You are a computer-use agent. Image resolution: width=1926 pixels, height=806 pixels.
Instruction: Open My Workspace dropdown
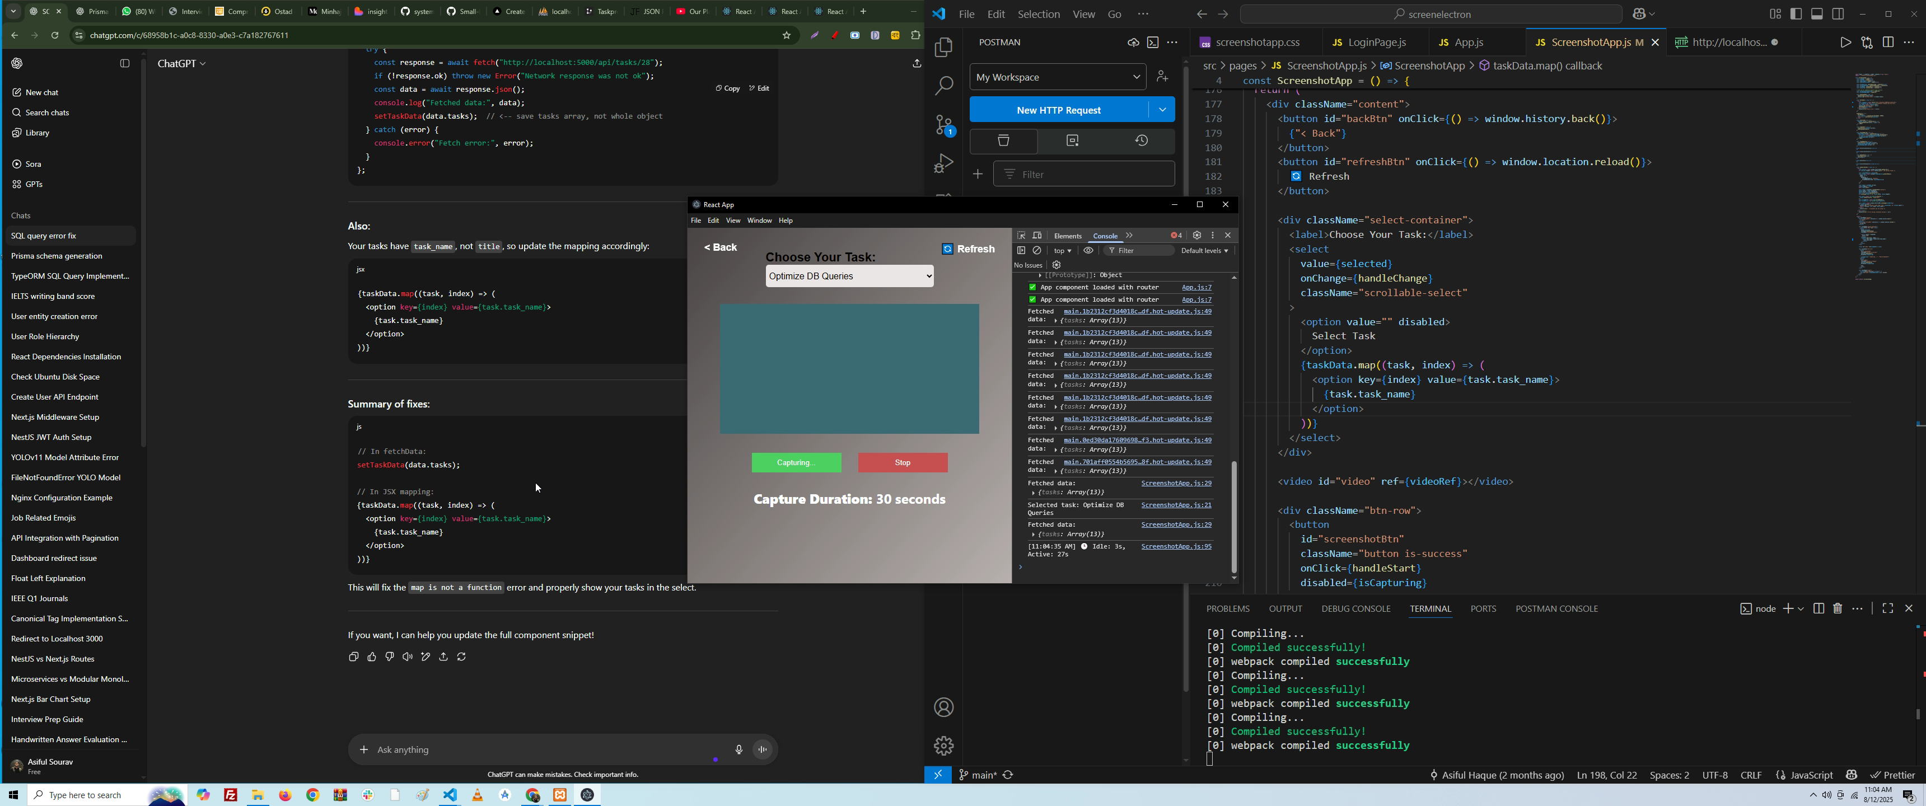click(x=1057, y=77)
